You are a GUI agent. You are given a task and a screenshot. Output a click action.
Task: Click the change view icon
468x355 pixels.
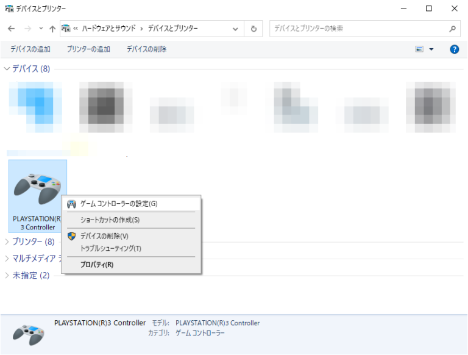point(419,49)
